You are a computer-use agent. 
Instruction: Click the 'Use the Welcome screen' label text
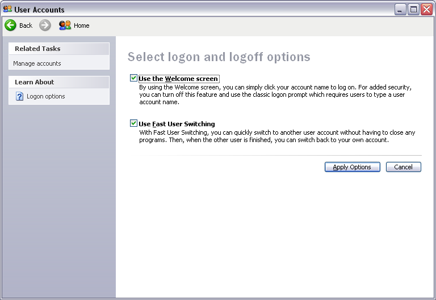[x=178, y=79]
